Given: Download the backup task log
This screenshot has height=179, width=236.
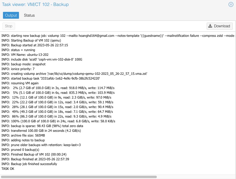Looking at the screenshot, I should pyautogui.click(x=219, y=26).
